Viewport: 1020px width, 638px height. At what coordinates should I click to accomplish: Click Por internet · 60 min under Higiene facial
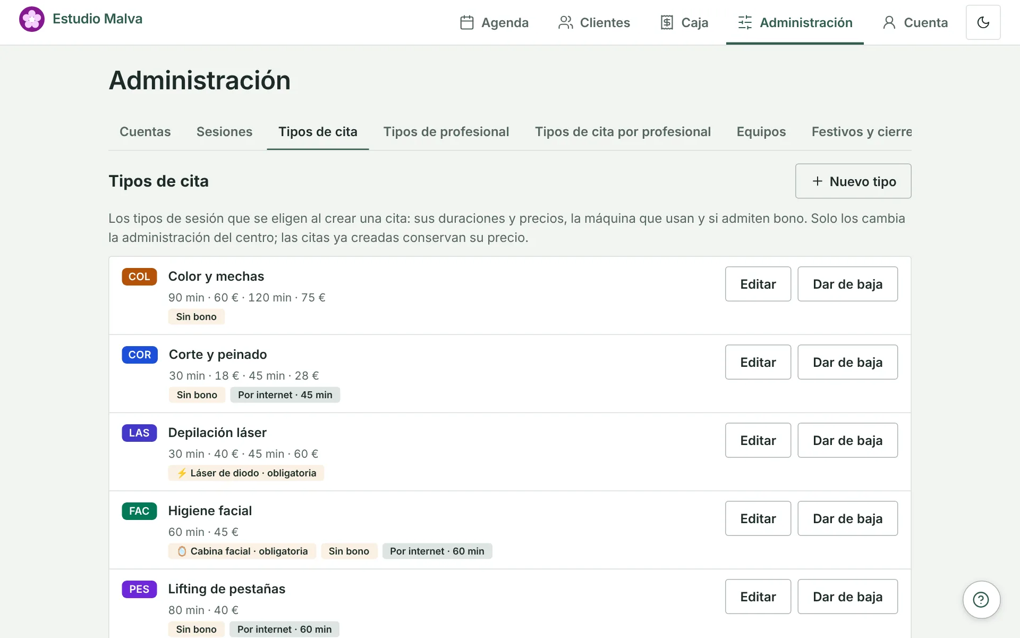pyautogui.click(x=437, y=551)
